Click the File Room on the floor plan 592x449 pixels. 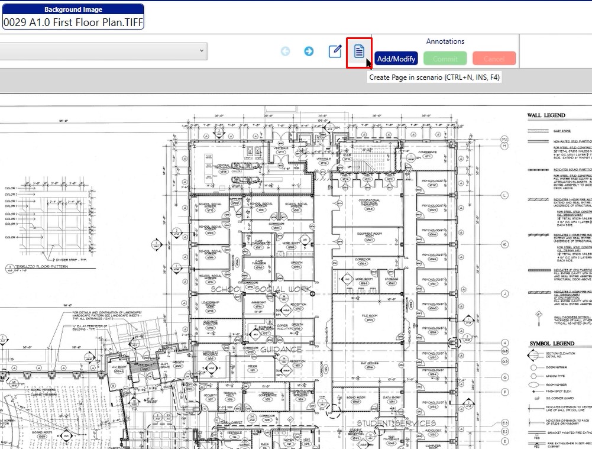pos(370,317)
